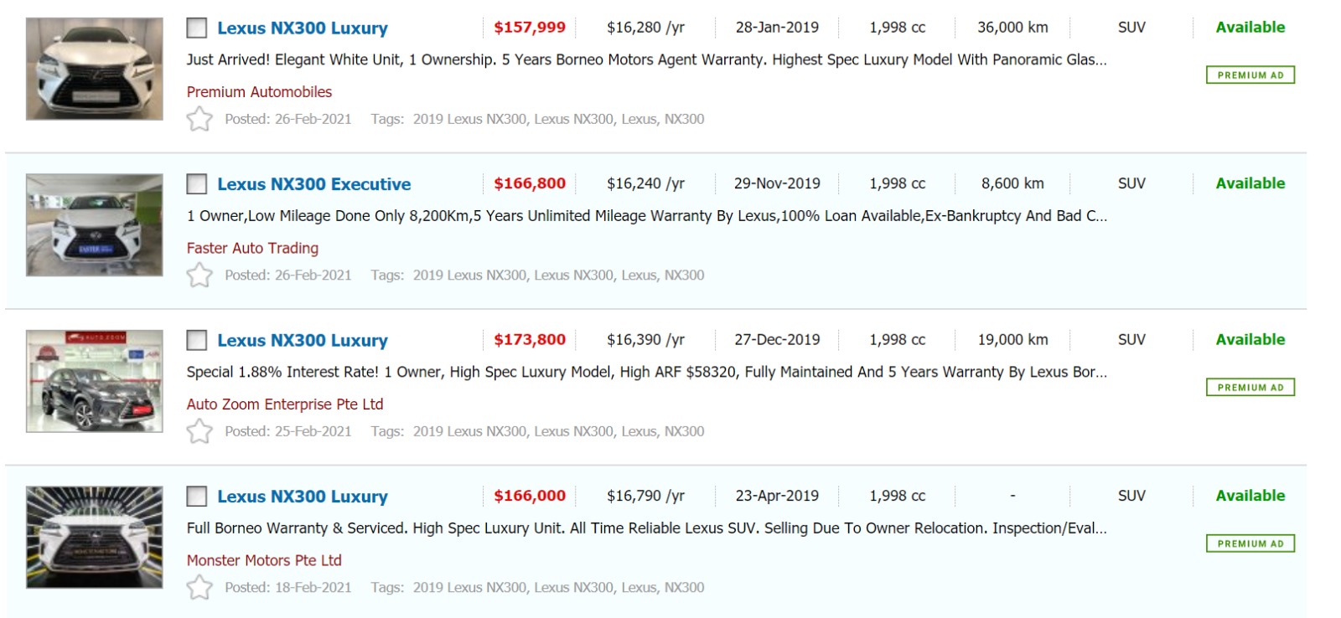This screenshot has height=618, width=1341.
Task: Open white Lexus thumbnail from Premium Automobiles
Action: pyautogui.click(x=95, y=69)
